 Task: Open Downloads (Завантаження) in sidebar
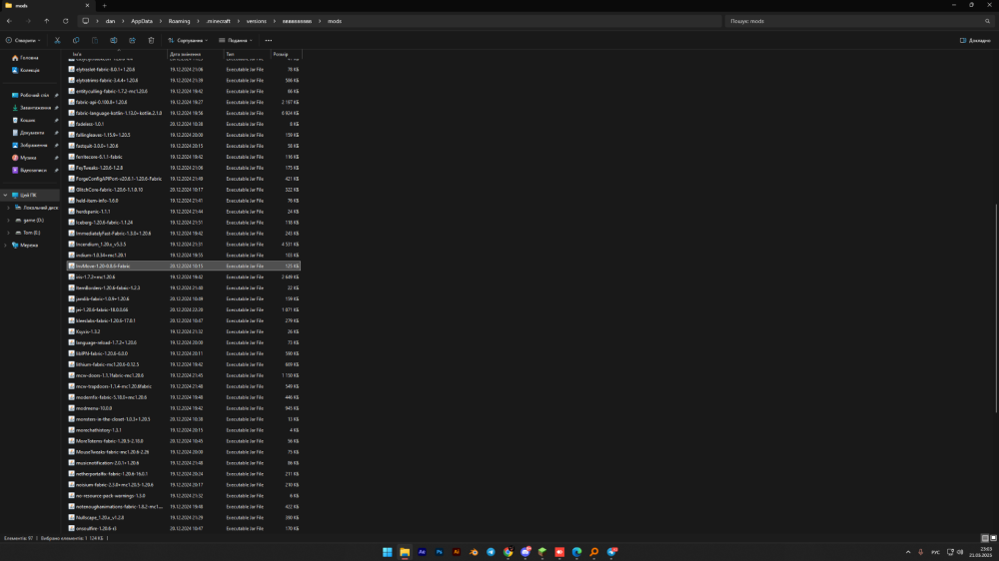[x=34, y=108]
